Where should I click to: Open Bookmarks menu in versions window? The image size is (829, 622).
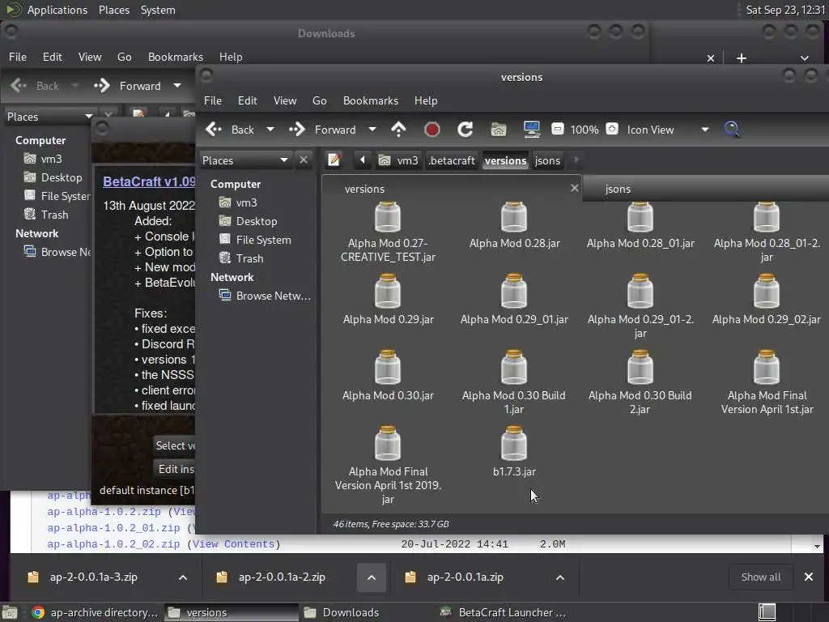click(x=371, y=100)
